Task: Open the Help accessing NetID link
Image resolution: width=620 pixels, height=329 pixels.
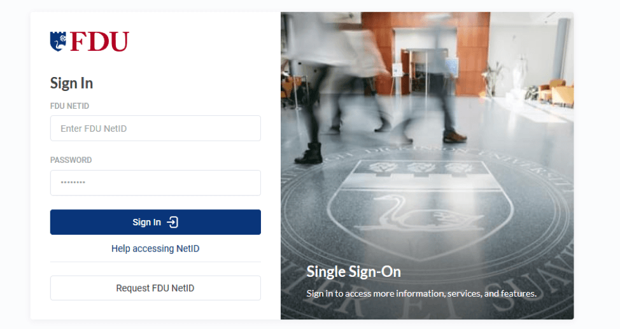Action: coord(155,249)
